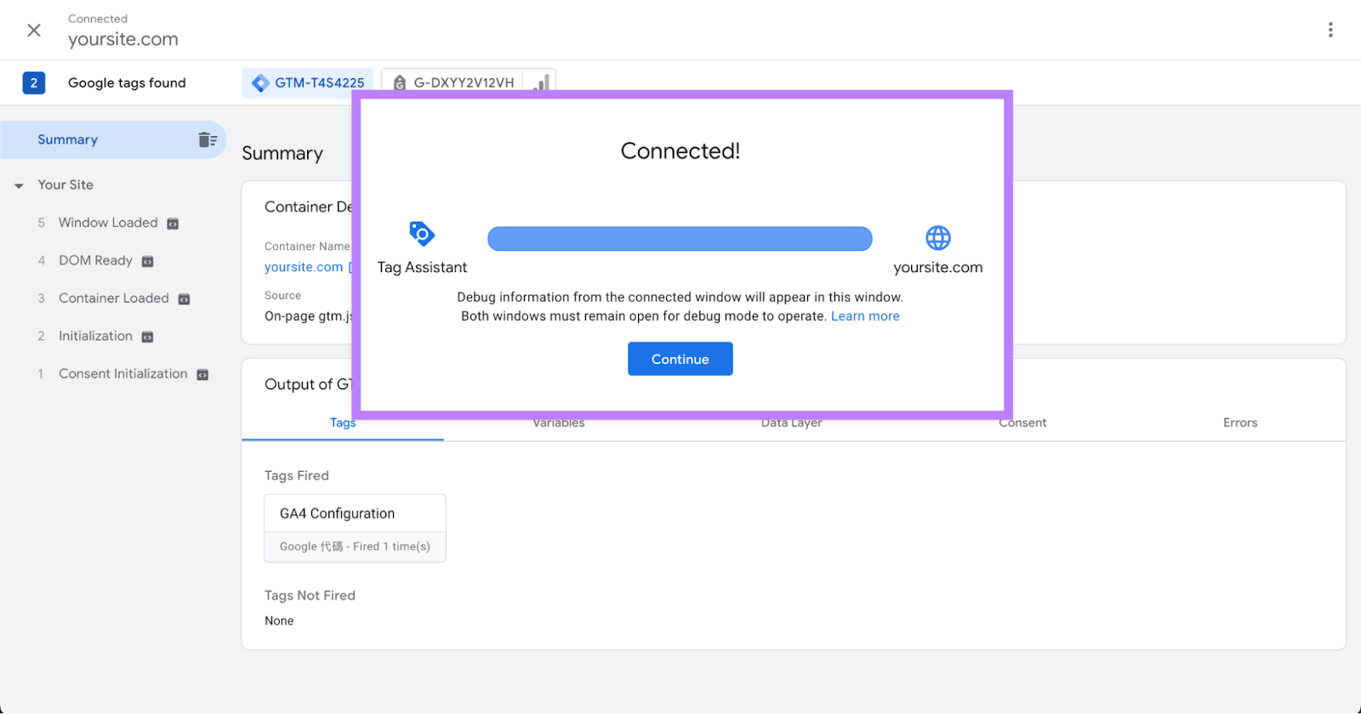The image size is (1361, 714).
Task: Select the GTM-T4S4225 container tag chip
Action: coord(308,82)
